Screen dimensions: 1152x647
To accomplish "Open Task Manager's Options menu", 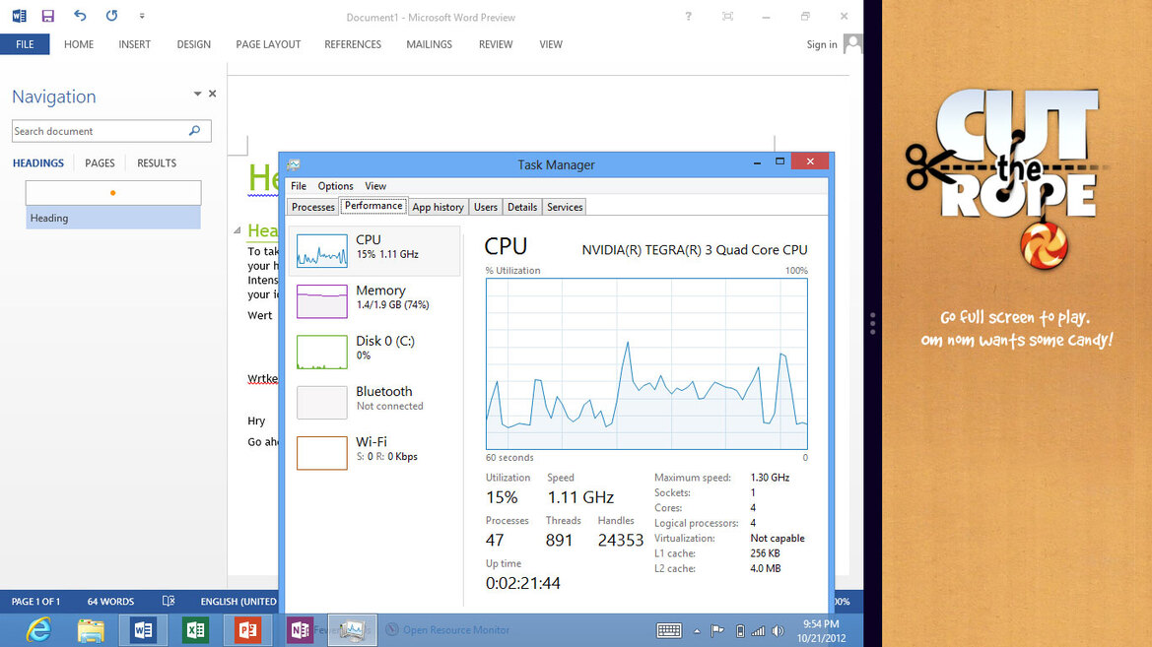I will (x=335, y=186).
